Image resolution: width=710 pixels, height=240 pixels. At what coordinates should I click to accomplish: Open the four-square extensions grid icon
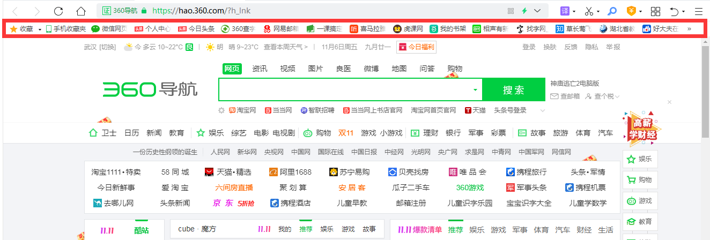point(655,11)
